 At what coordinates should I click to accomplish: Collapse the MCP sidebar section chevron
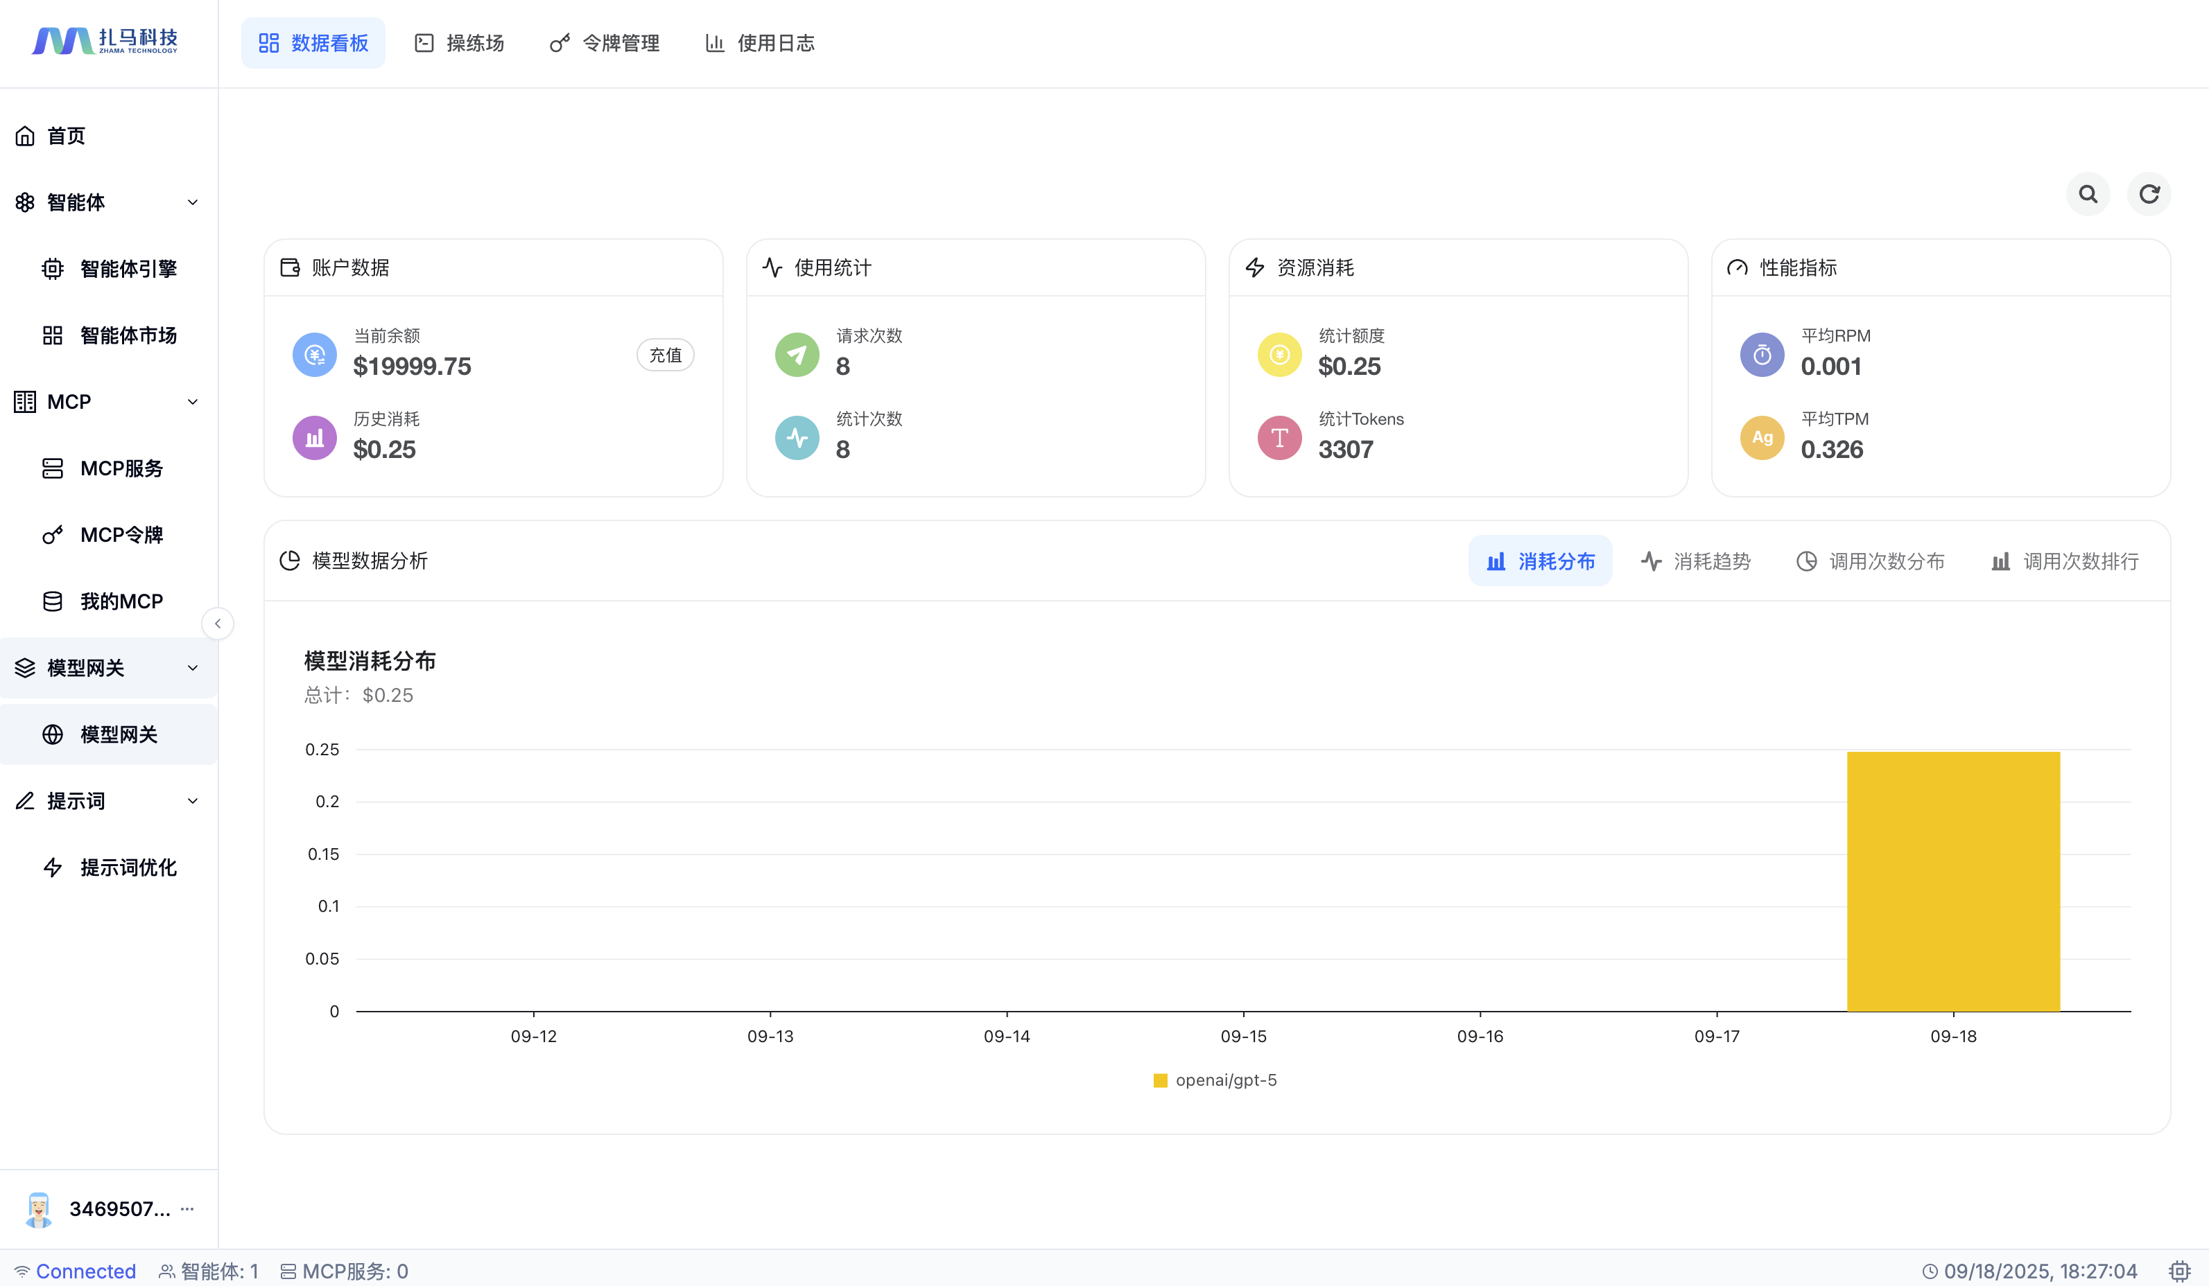click(x=193, y=402)
